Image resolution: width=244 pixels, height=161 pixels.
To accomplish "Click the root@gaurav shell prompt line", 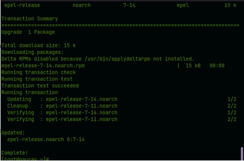I will [25, 159].
